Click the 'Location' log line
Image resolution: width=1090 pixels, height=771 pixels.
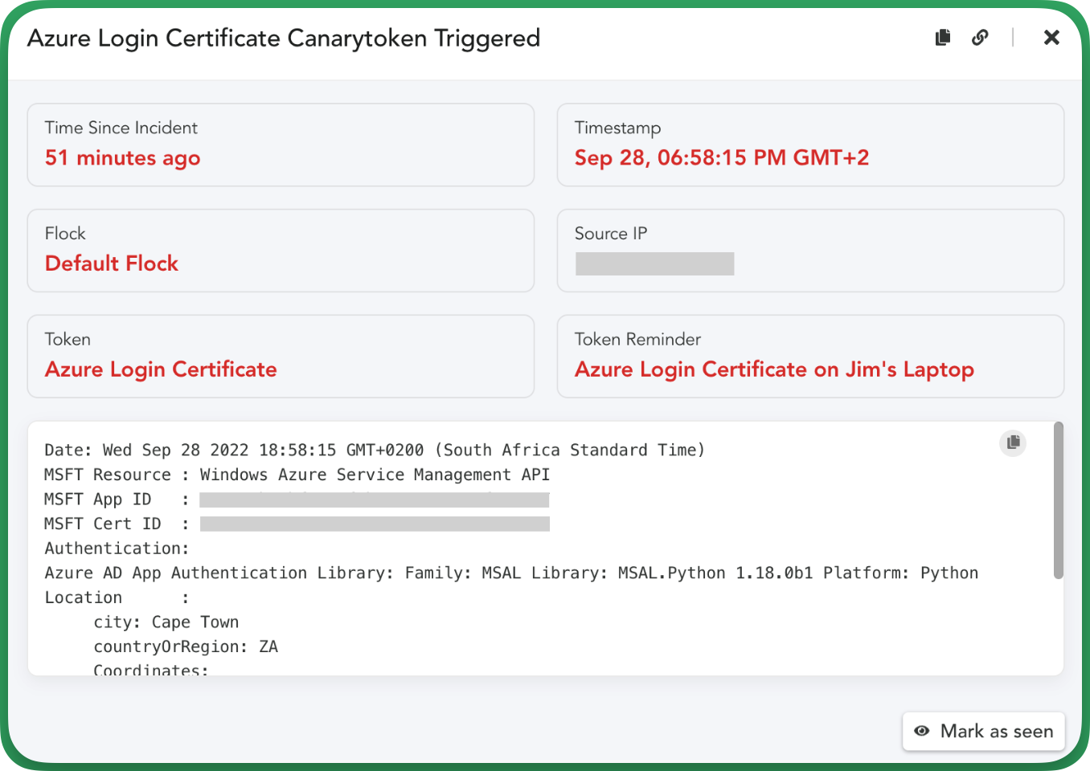117,598
